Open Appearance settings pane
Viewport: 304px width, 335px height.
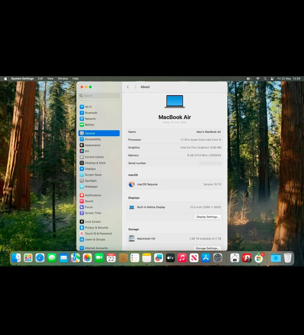click(99, 145)
